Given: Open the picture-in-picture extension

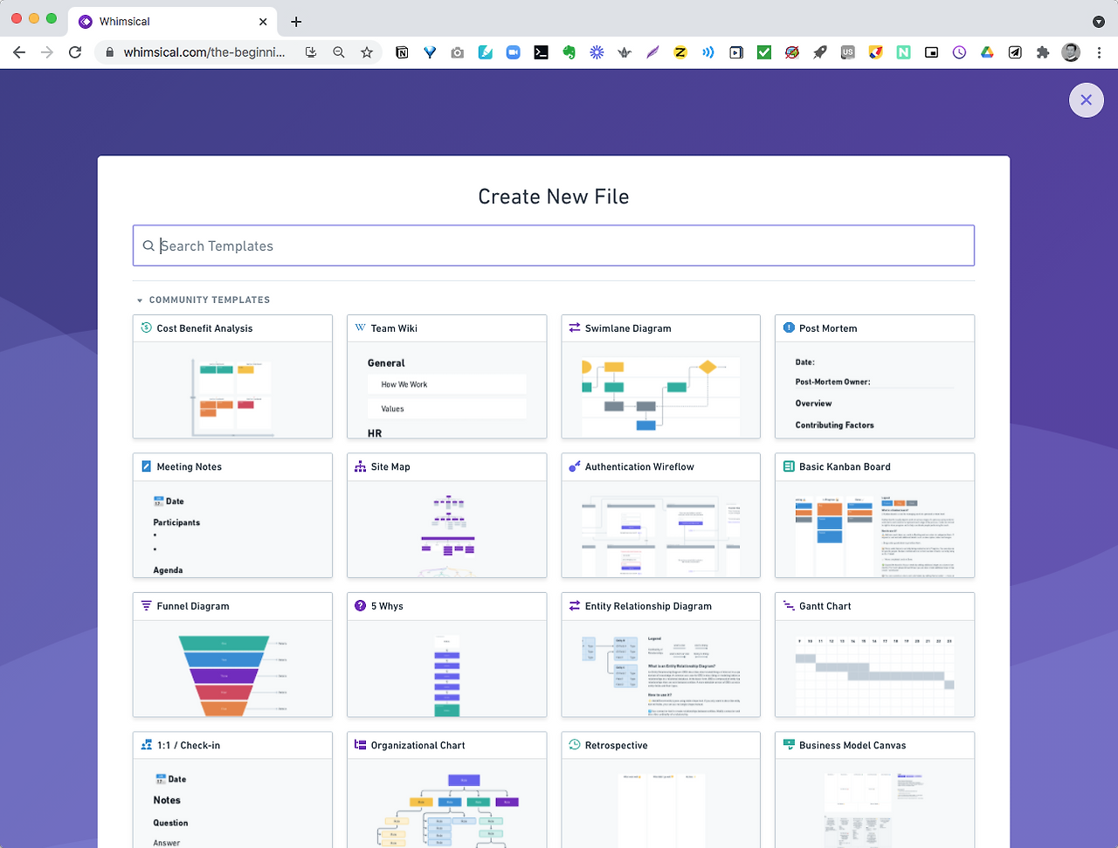Looking at the screenshot, I should (x=931, y=52).
